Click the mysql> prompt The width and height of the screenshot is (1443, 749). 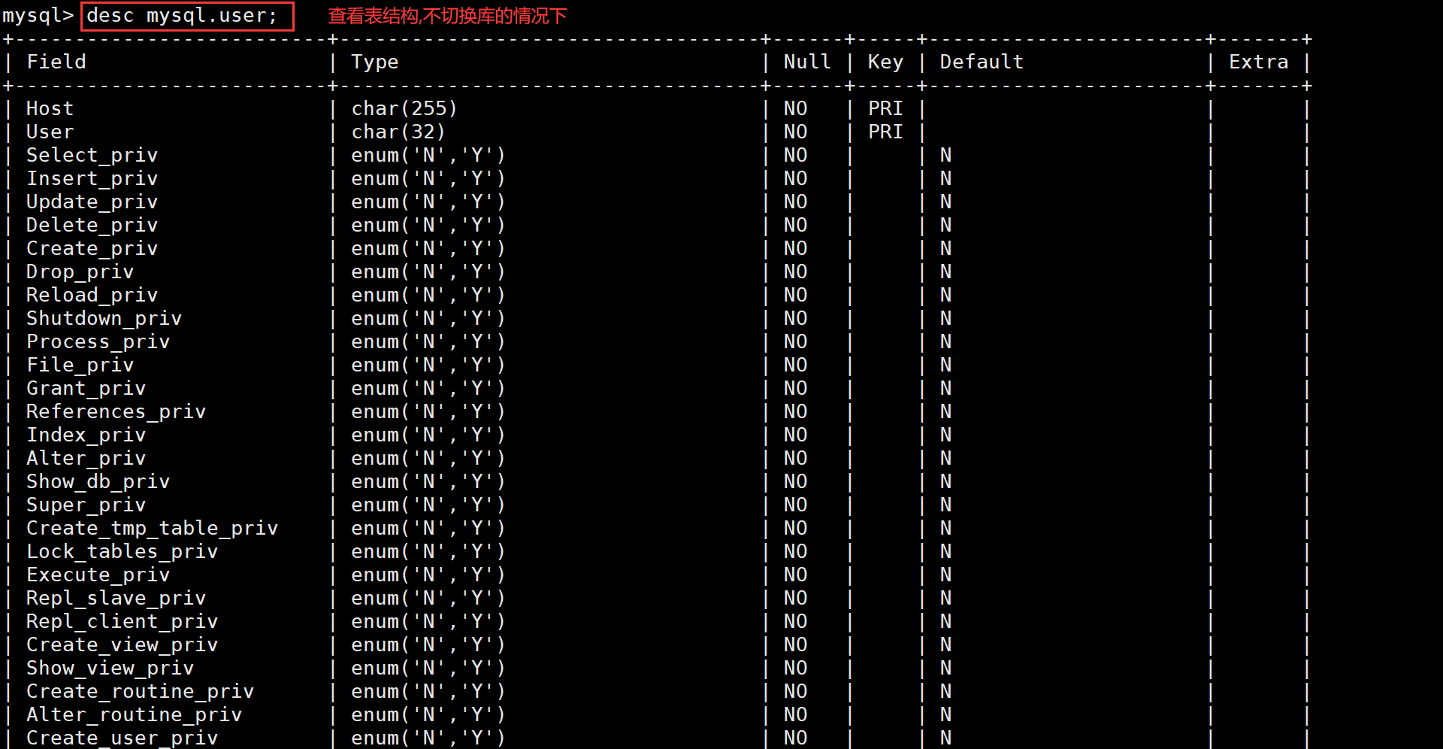click(38, 16)
